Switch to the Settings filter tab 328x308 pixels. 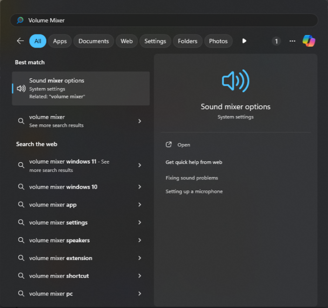(x=155, y=41)
